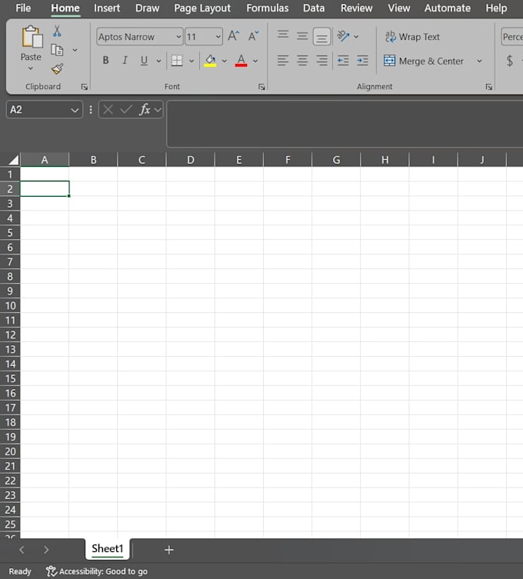Click into the formula bar
The width and height of the screenshot is (523, 579).
[x=345, y=123]
